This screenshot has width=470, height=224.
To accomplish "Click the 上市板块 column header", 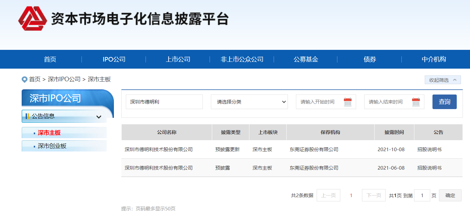I will point(268,132).
